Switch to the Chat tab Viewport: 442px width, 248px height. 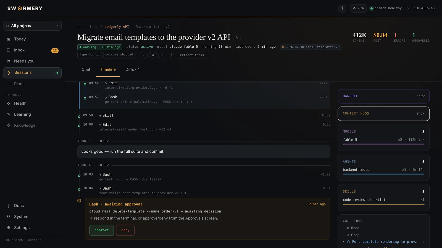86,69
